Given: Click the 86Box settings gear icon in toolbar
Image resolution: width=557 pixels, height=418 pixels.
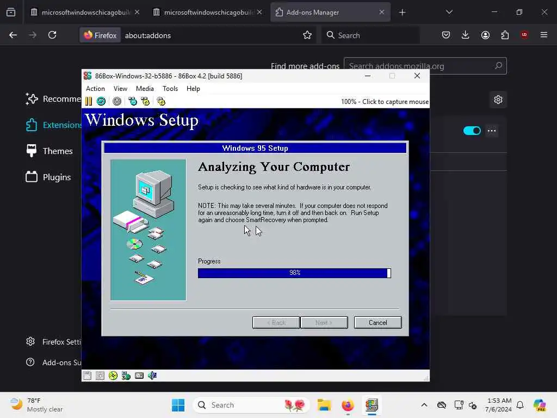Looking at the screenshot, I should (x=161, y=101).
